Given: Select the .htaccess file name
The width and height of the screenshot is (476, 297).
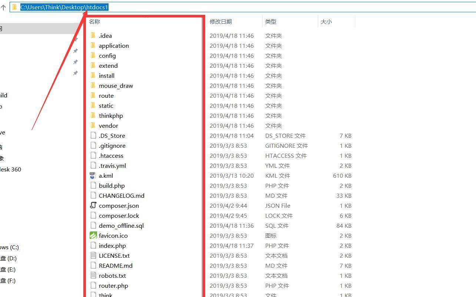Looking at the screenshot, I should [111, 156].
